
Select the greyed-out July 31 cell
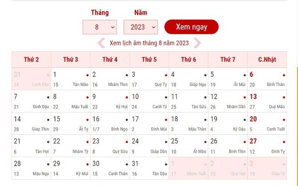[x=32, y=79]
